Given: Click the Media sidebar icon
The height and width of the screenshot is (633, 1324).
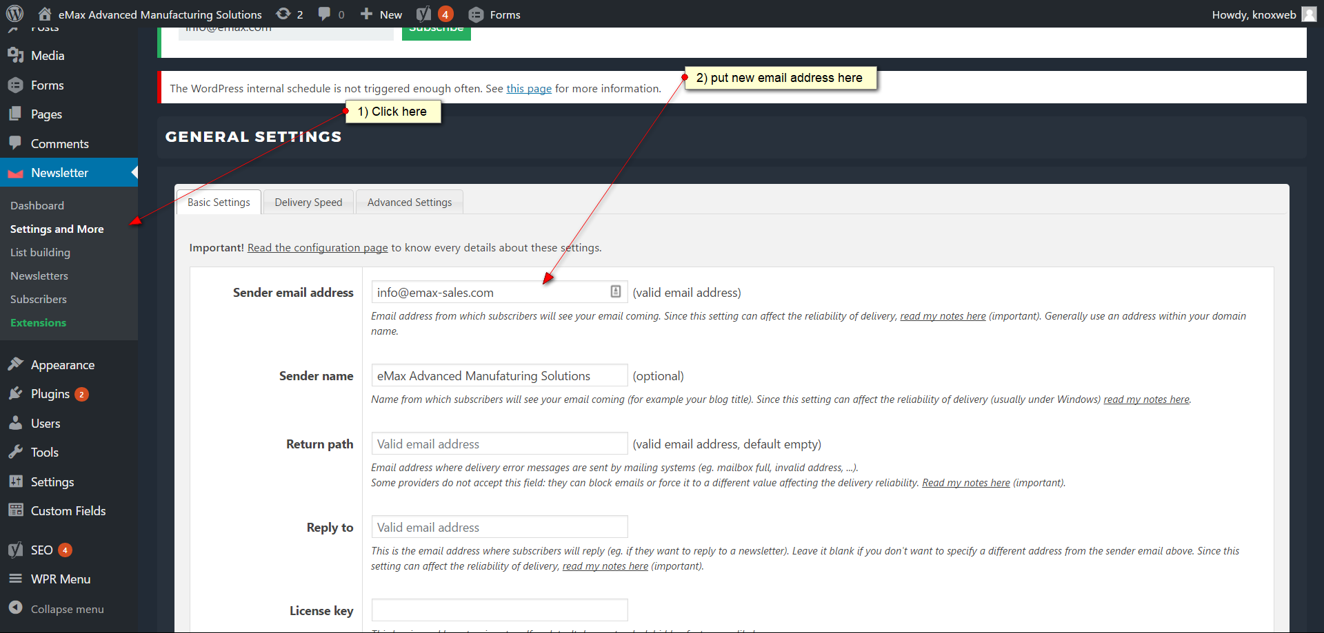Looking at the screenshot, I should point(15,55).
